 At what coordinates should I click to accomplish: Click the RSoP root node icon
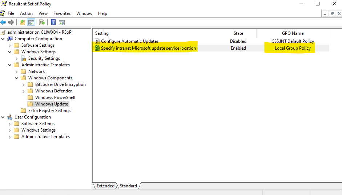coord(3,32)
